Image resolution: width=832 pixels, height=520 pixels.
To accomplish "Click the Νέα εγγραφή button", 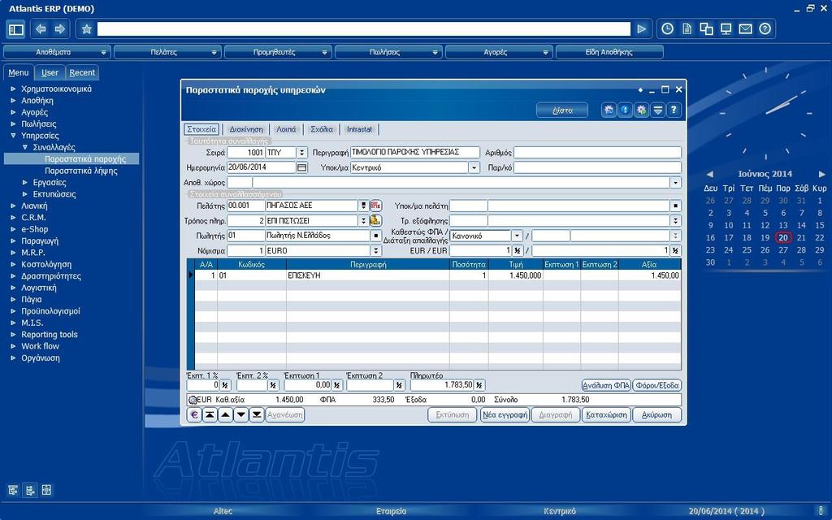I will click(505, 415).
